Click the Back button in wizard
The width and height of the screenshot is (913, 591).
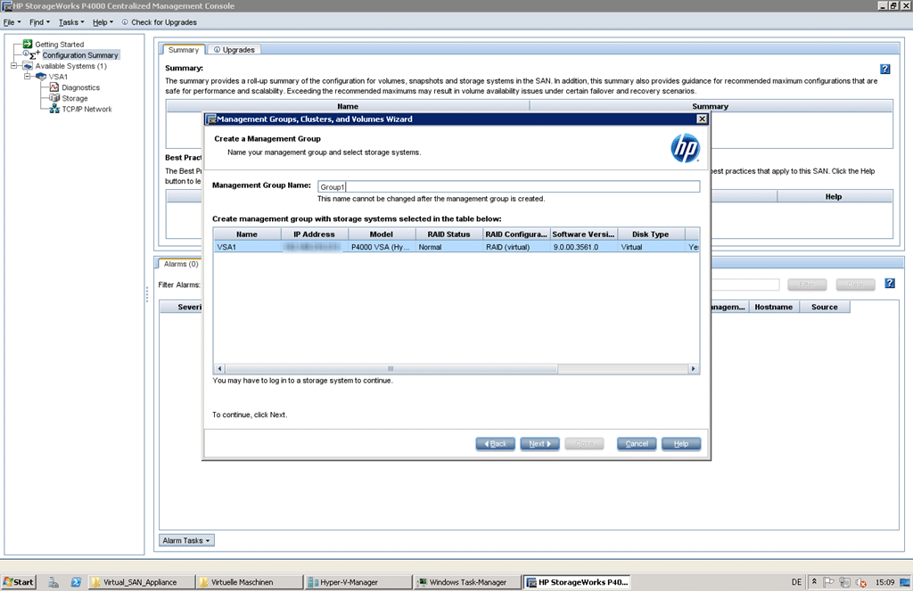click(496, 444)
